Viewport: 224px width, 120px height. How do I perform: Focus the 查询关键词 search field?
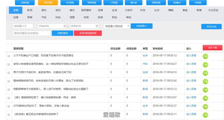[32, 33]
